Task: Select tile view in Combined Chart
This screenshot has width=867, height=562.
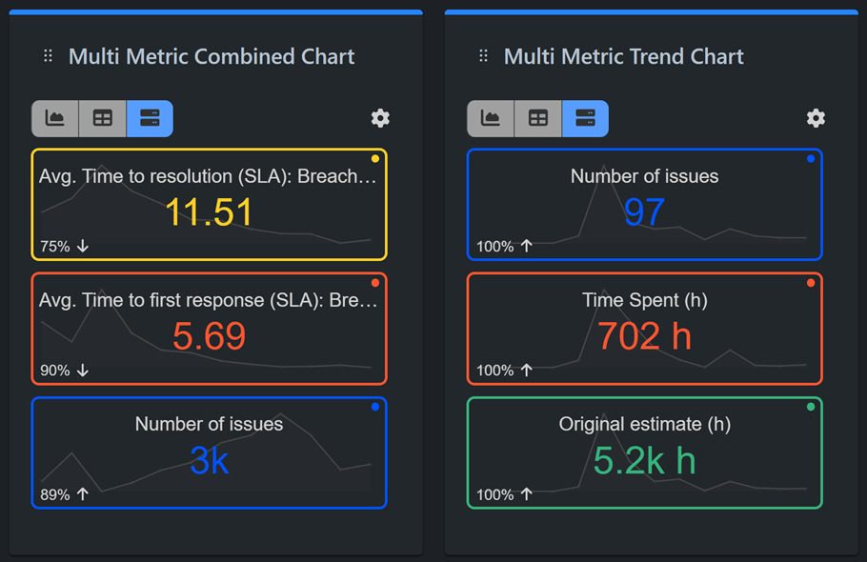Action: 150,118
